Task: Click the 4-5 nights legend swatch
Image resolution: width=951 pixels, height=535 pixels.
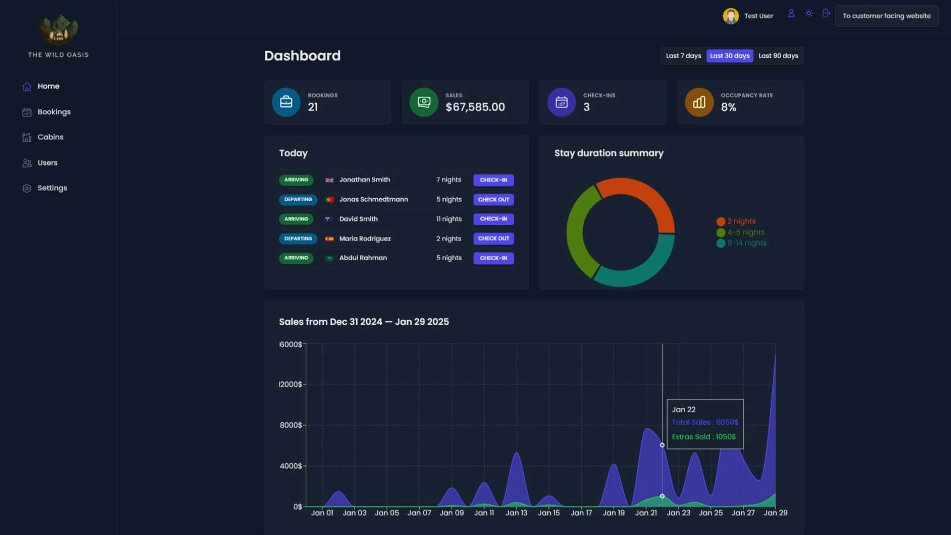Action: click(721, 232)
